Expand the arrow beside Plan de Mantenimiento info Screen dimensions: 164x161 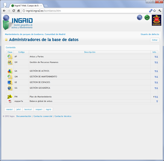pyautogui.click(x=154, y=97)
